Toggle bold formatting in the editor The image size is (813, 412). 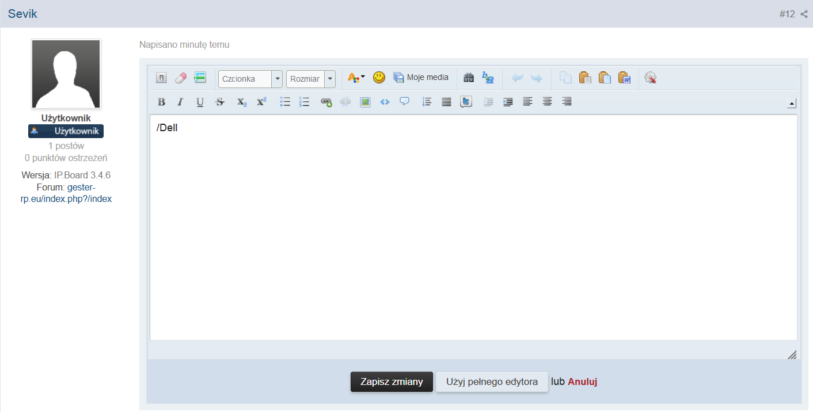(x=161, y=102)
